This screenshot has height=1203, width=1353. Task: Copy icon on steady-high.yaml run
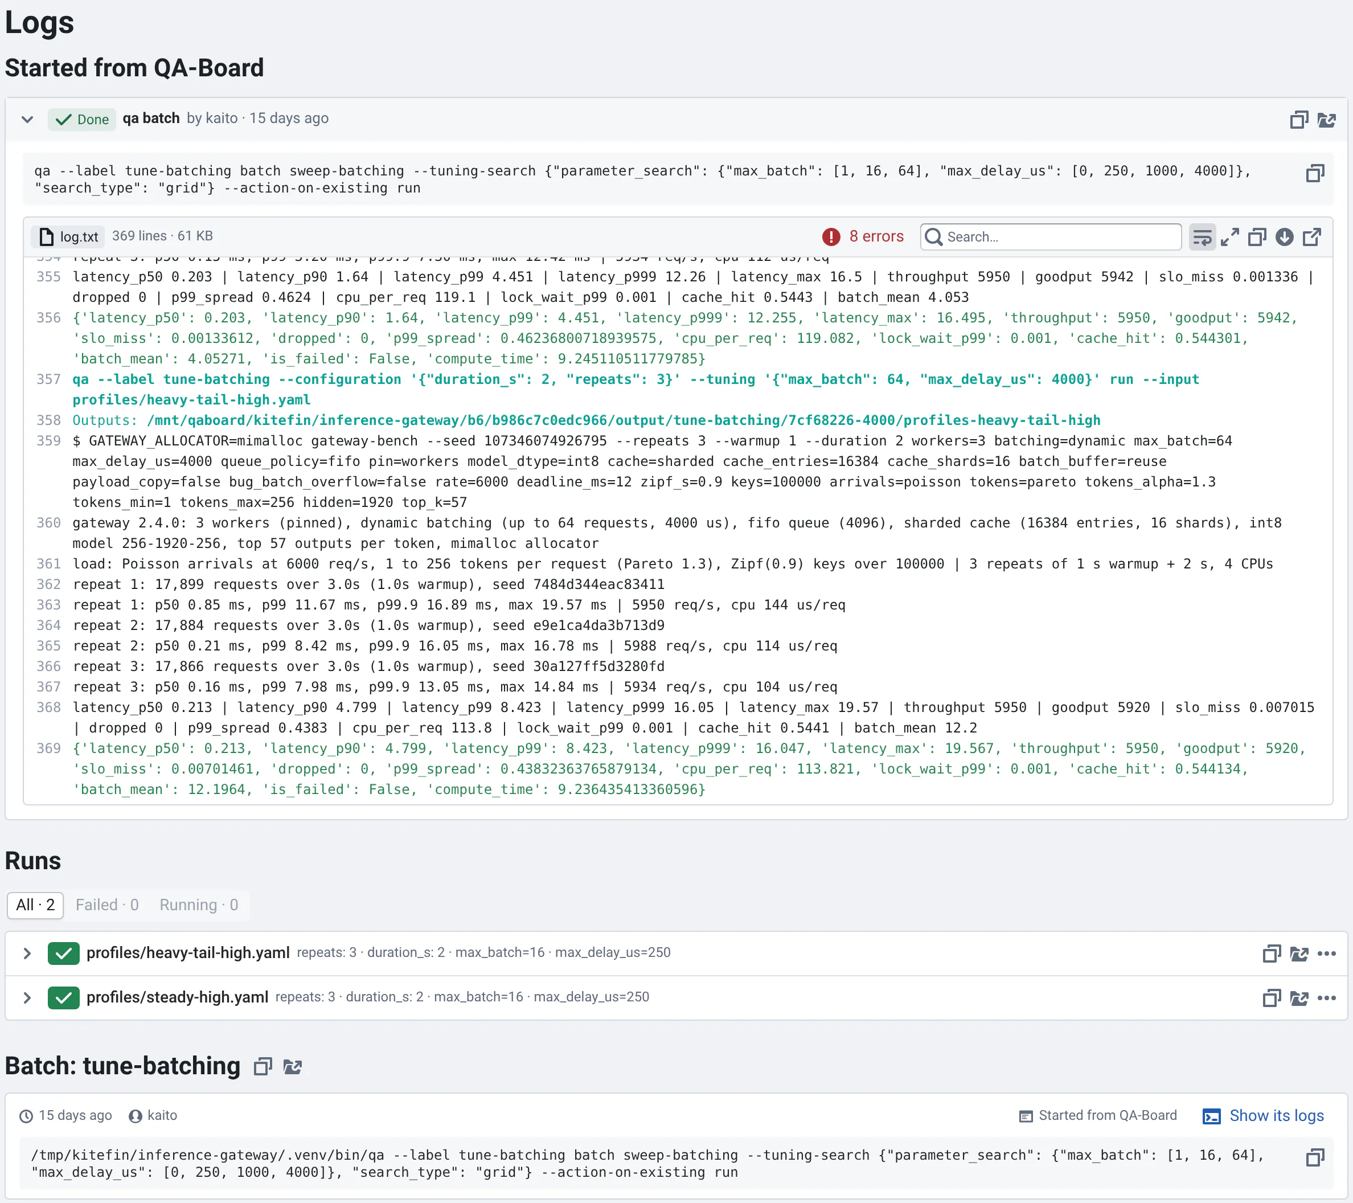pyautogui.click(x=1272, y=998)
